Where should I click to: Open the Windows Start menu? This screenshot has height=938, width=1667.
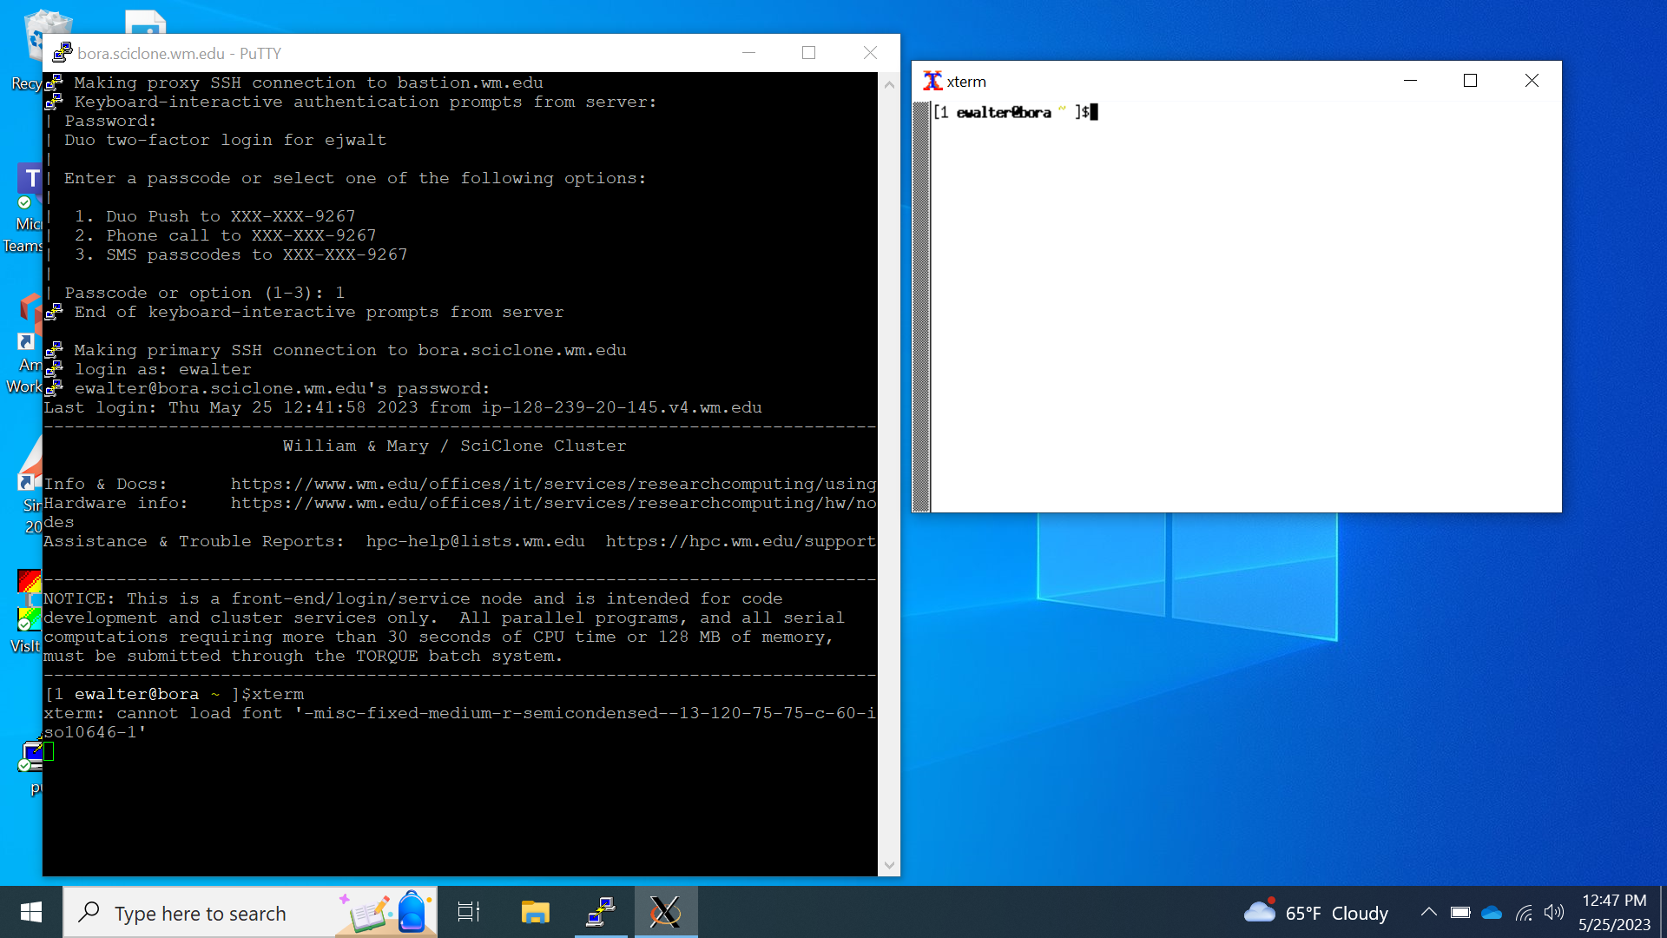[31, 912]
